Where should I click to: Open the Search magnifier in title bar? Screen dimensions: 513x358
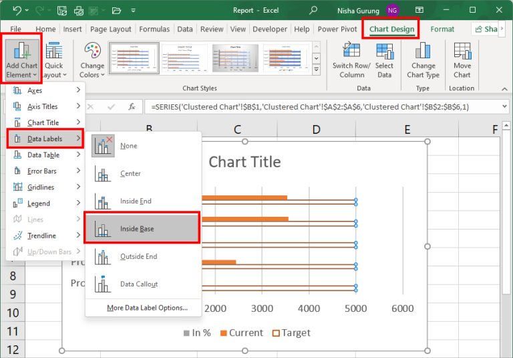(313, 10)
